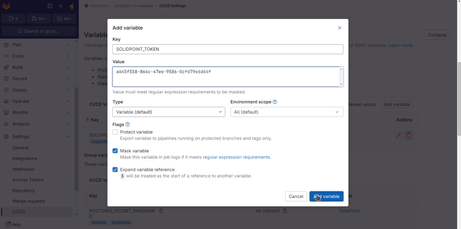Screen dimensions: 461x229
Task: Toggle the sidebar collapse icon
Action: point(50,6)
